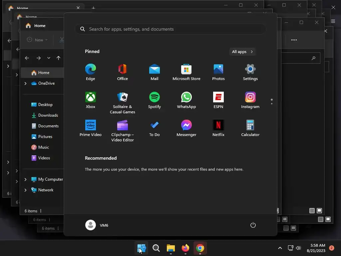Open Edge from pinned apps
The image size is (341, 256).
tap(91, 72)
